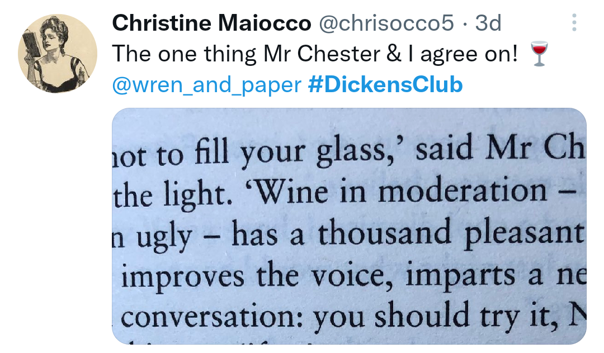Screen dimensions: 604x353
Task: Open the three-dot more options menu
Action: coord(573,23)
